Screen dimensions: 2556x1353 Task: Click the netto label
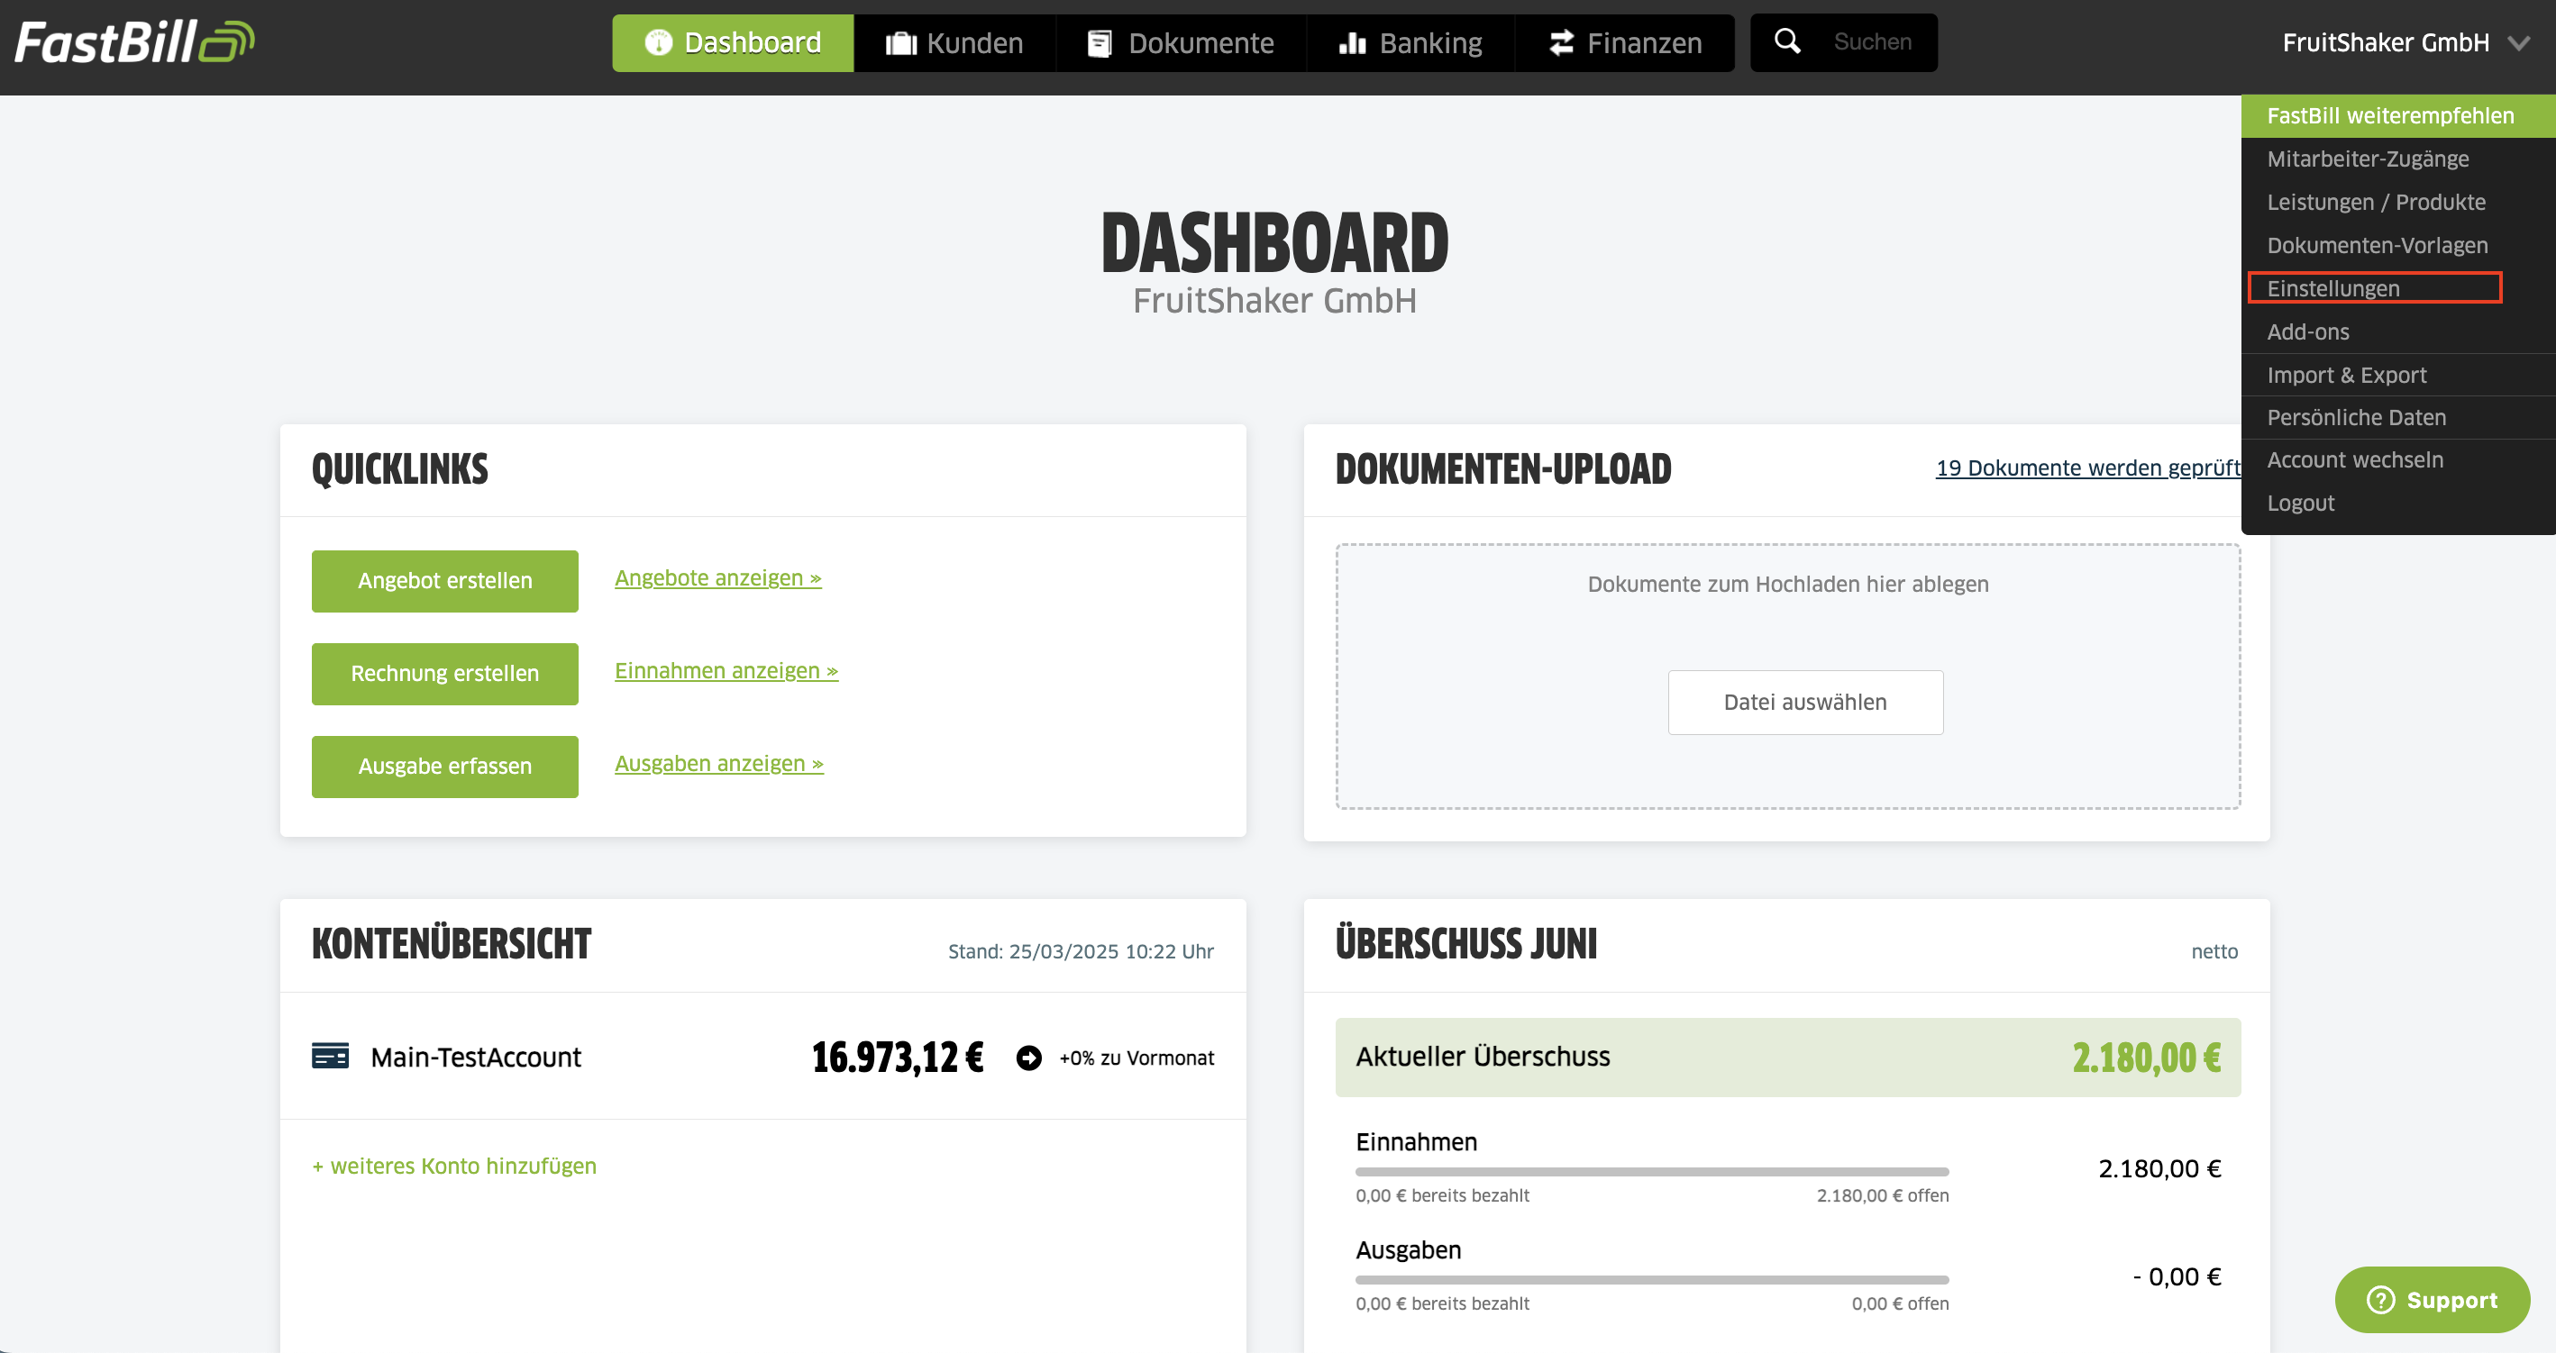pyautogui.click(x=2214, y=951)
